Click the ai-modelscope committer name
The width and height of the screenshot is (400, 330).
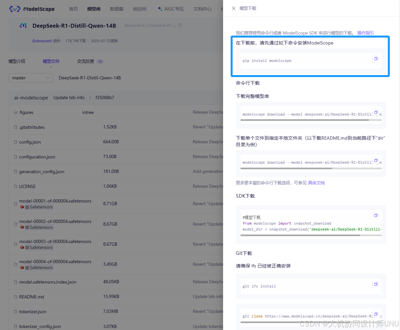31,97
